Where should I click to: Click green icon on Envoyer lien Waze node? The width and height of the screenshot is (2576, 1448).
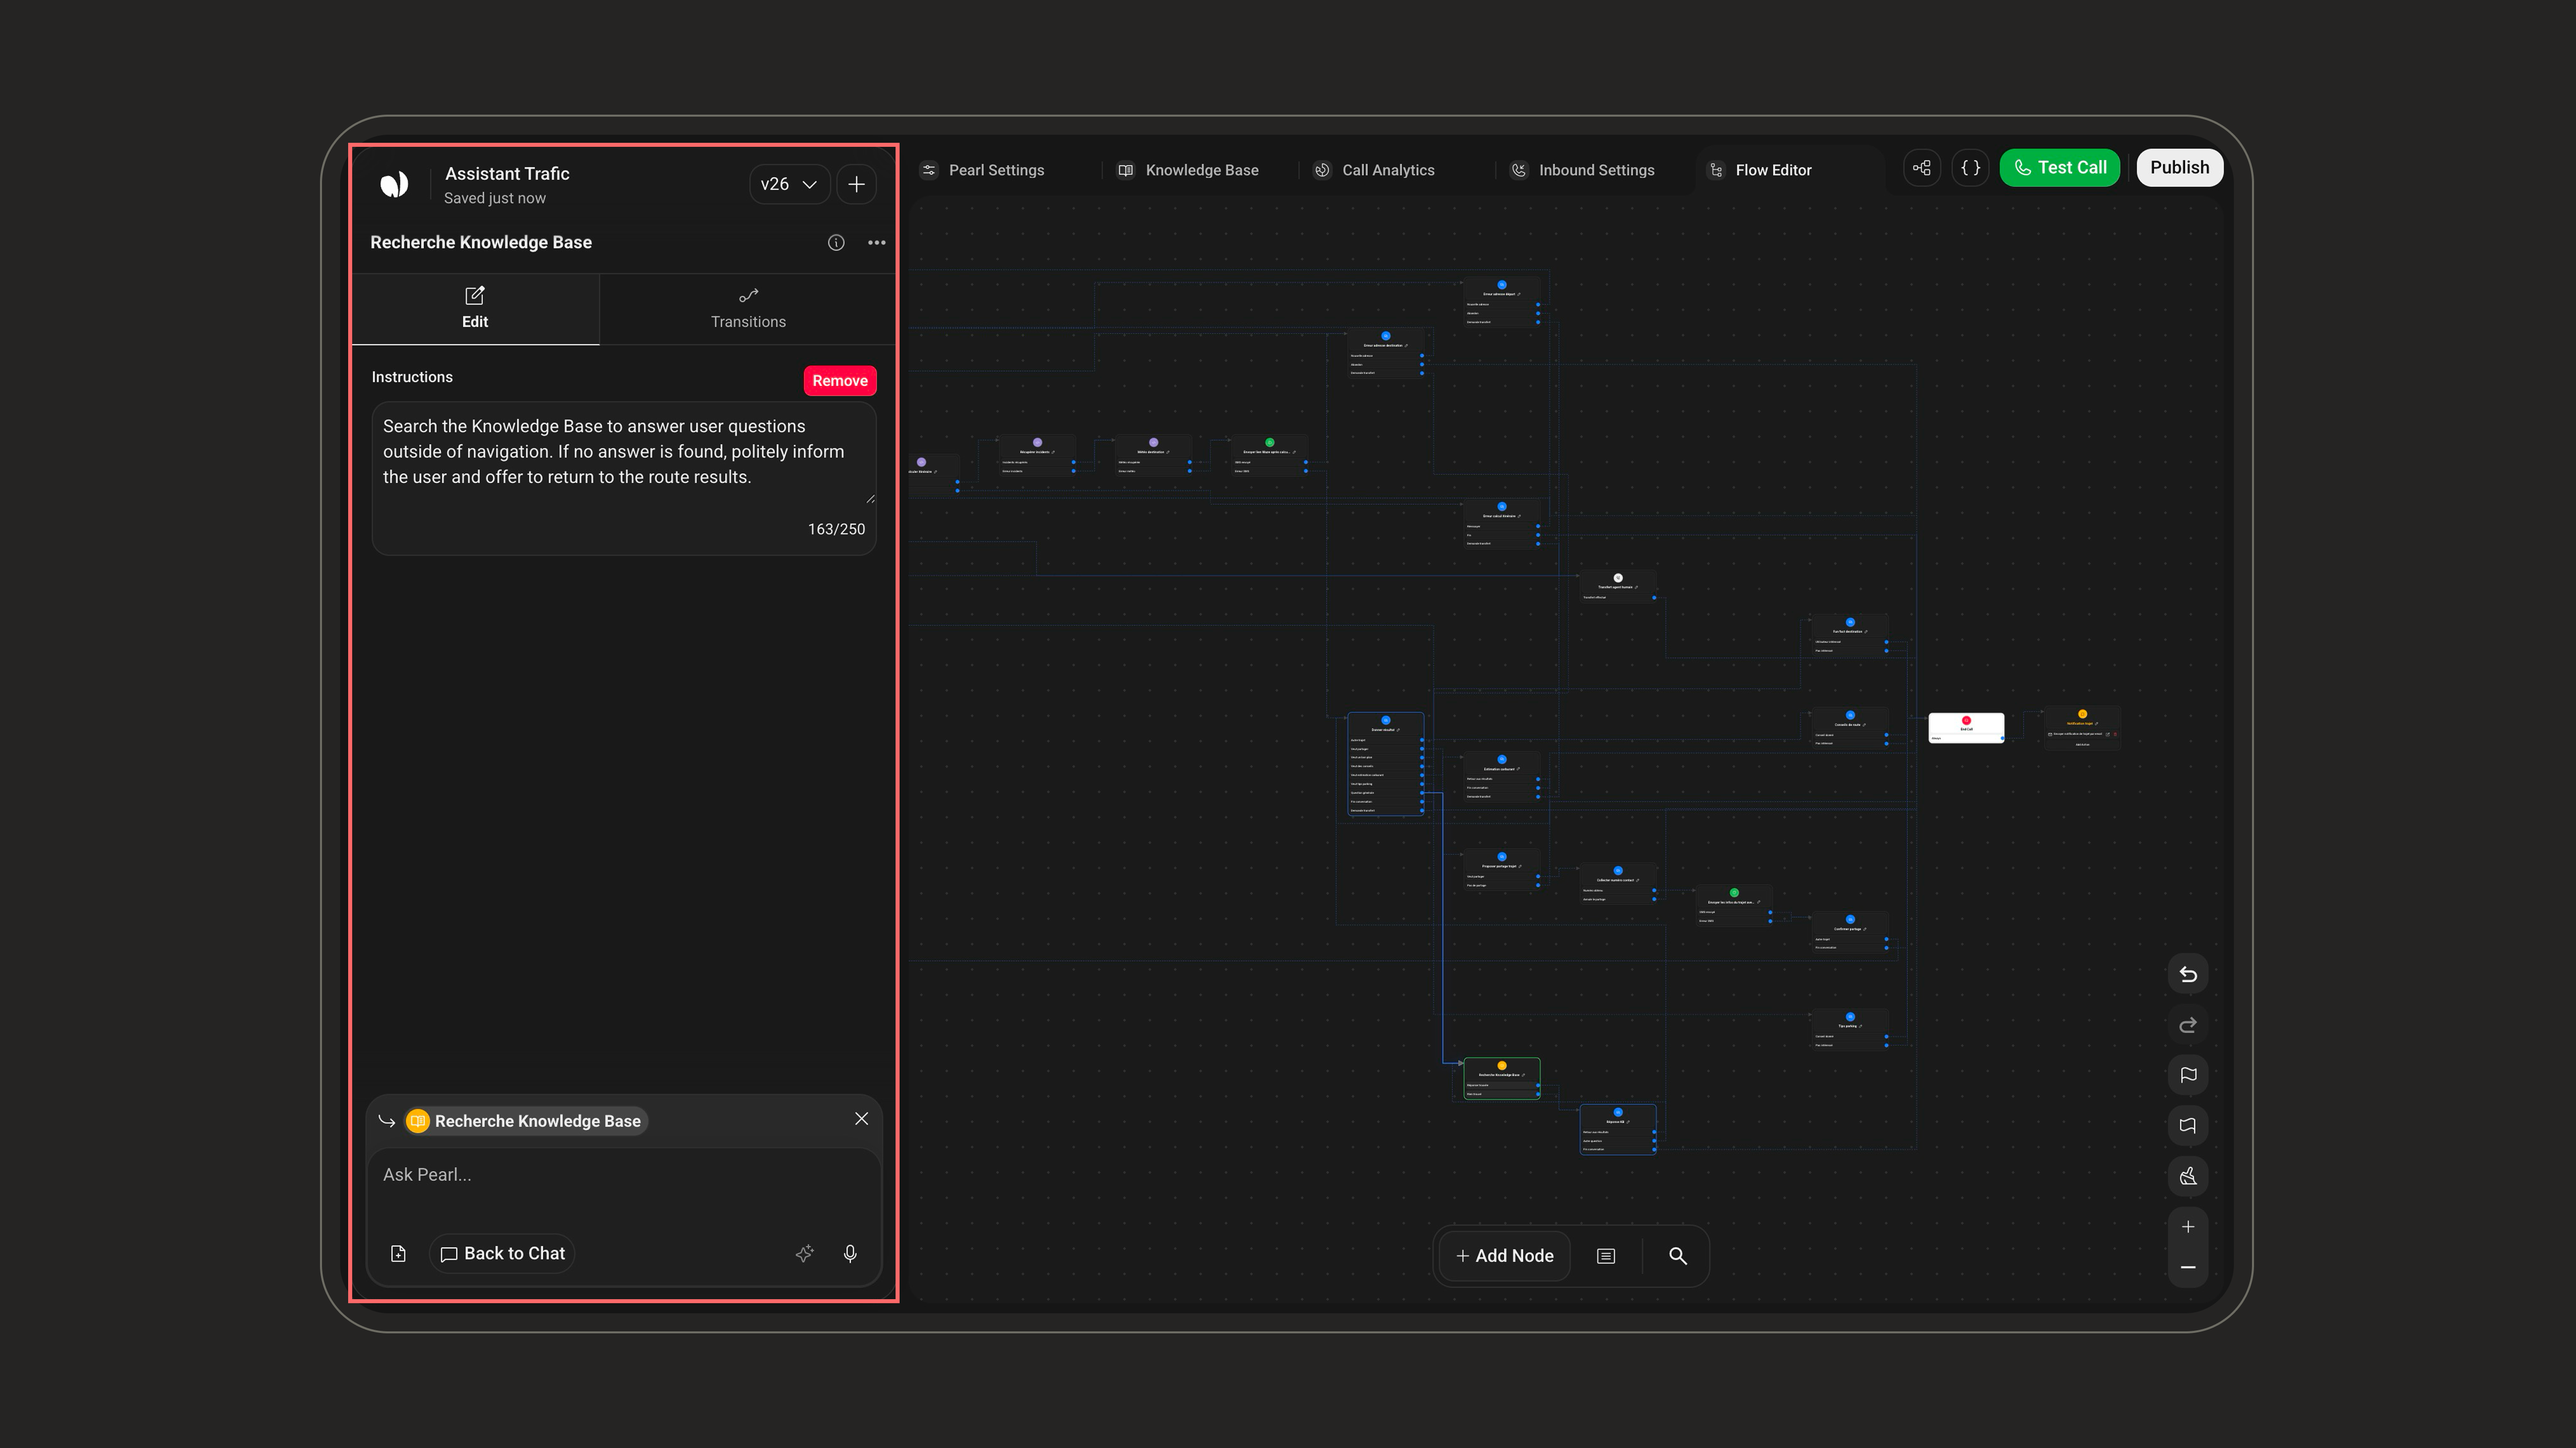[x=1269, y=442]
